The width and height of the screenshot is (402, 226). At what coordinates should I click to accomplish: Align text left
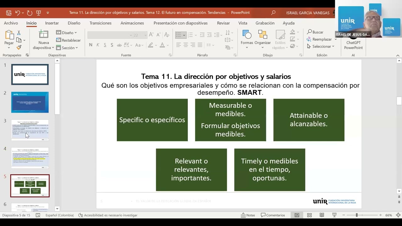(179, 45)
